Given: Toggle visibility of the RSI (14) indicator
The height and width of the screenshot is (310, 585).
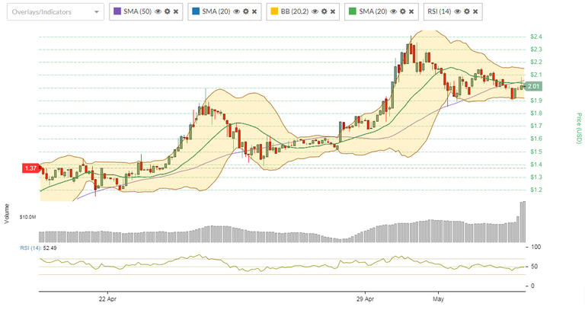Looking at the screenshot, I should click(x=457, y=11).
